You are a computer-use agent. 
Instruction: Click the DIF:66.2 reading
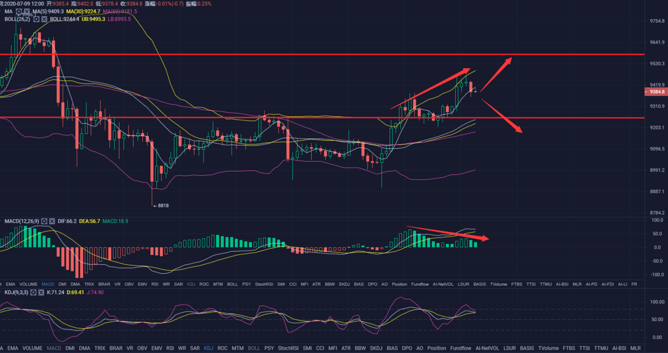pos(68,222)
